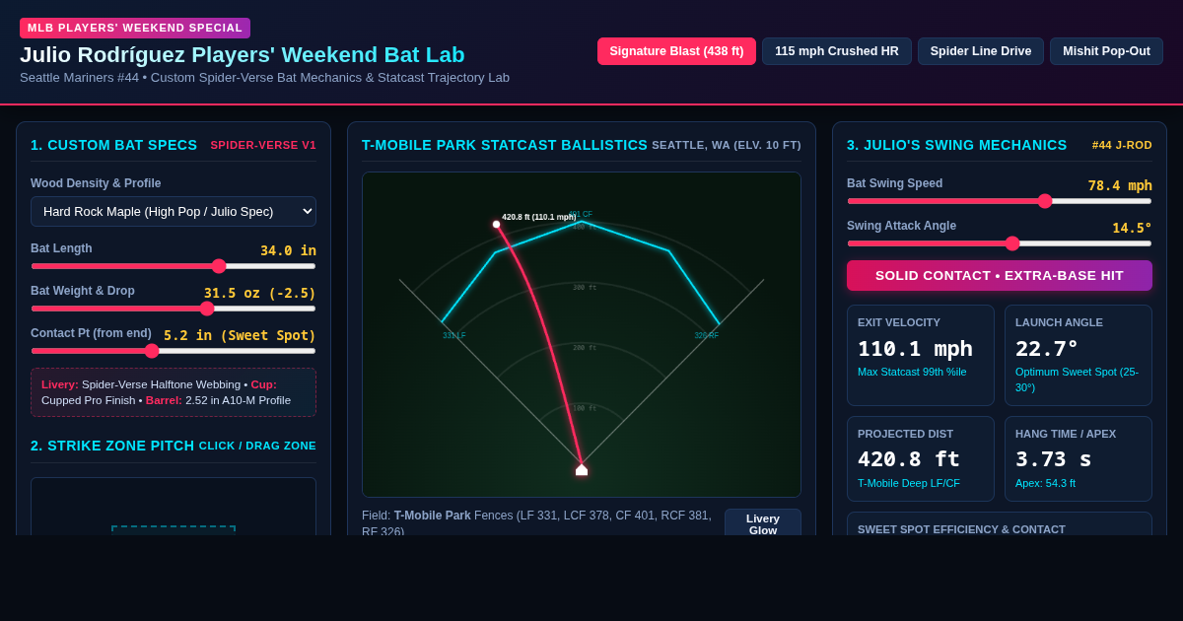Screen dimensions: 1183x621
Task: Click the 5.2 in (Sweet Spot) value
Action: 240,335
